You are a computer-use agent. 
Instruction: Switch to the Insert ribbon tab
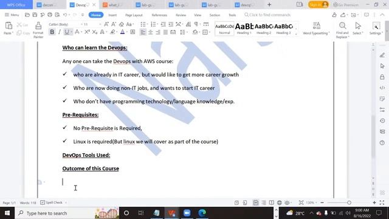pyautogui.click(x=112, y=15)
